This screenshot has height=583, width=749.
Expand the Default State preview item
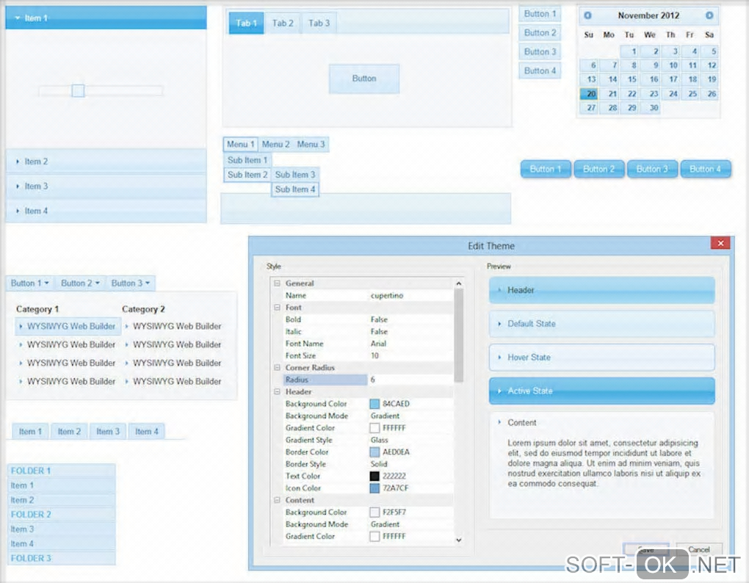click(602, 324)
